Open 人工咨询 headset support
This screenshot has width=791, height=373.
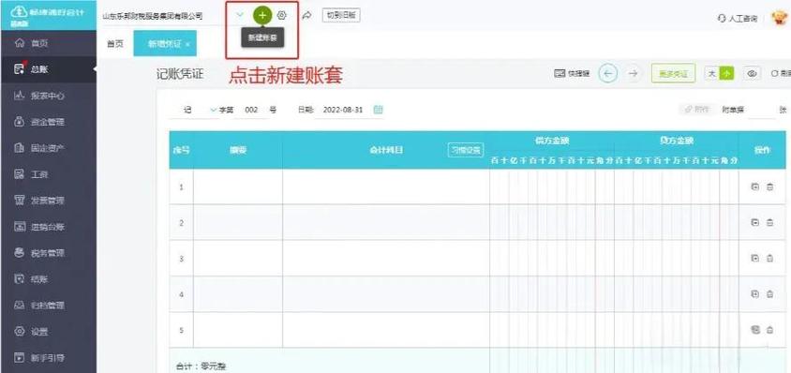[x=738, y=19]
